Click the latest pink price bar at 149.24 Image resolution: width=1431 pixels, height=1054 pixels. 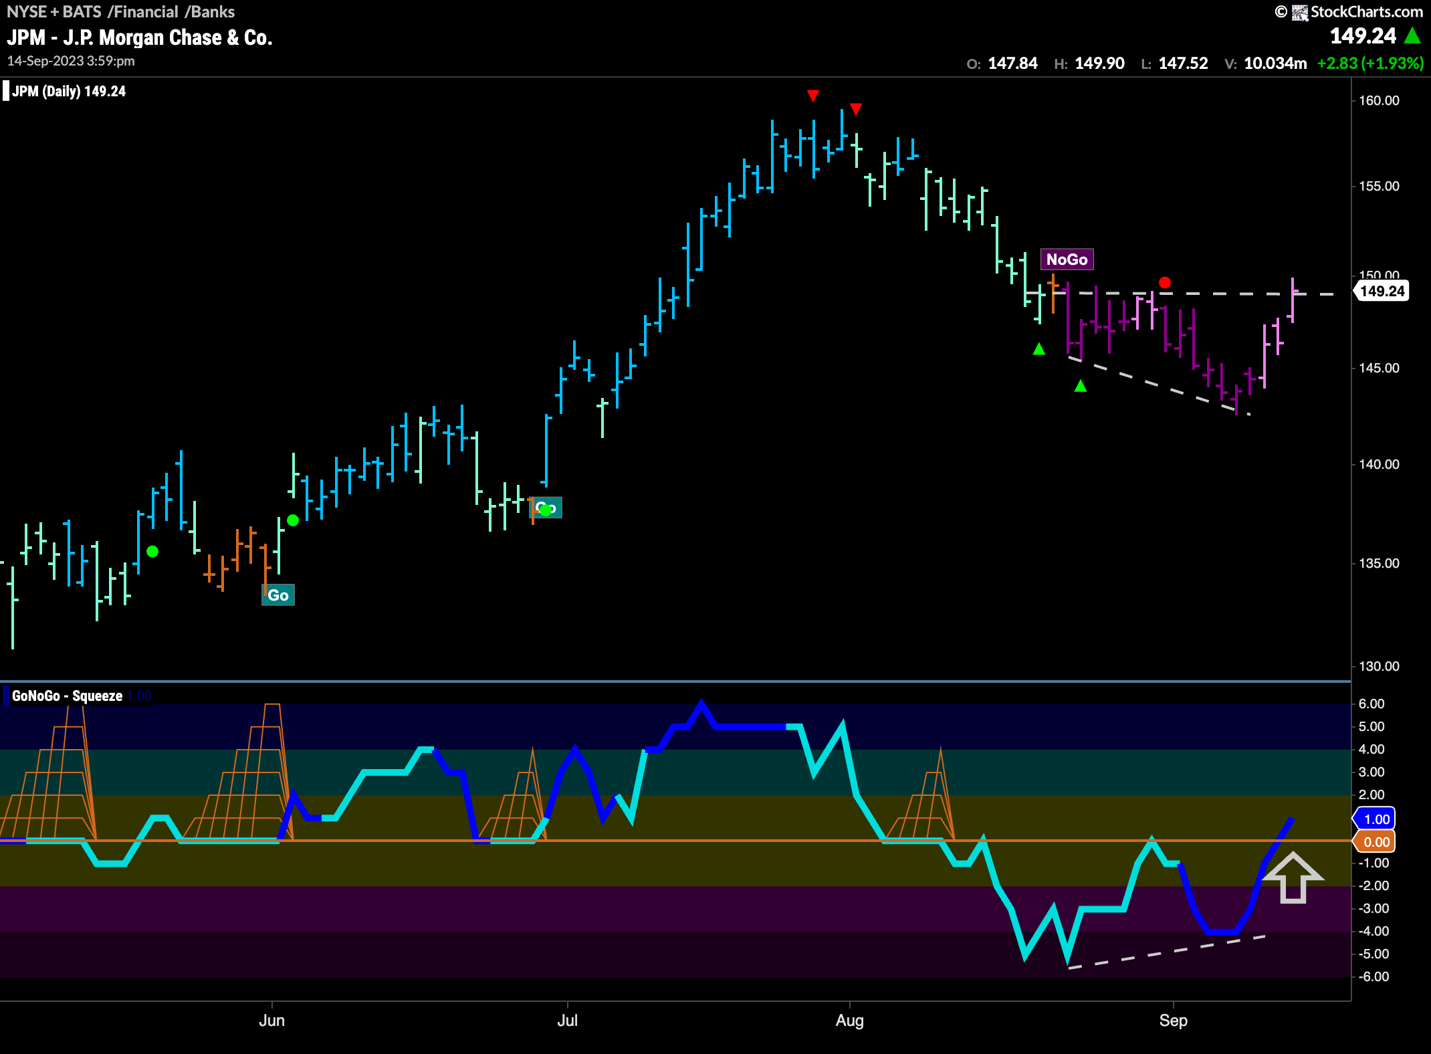pyautogui.click(x=1293, y=300)
